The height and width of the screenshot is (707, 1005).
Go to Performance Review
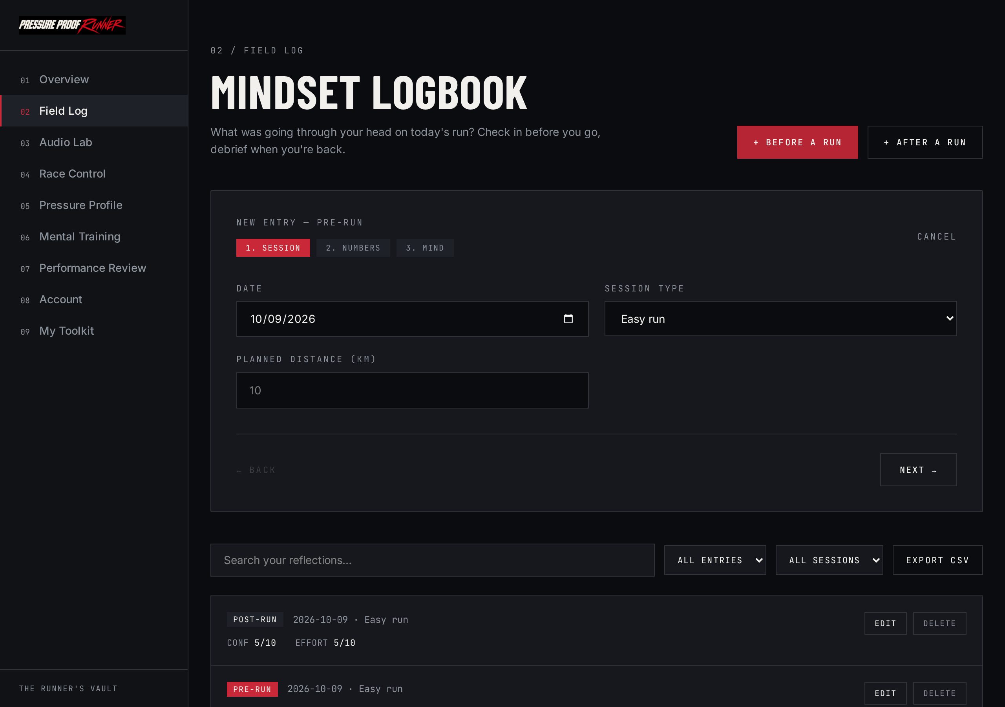[x=94, y=268]
